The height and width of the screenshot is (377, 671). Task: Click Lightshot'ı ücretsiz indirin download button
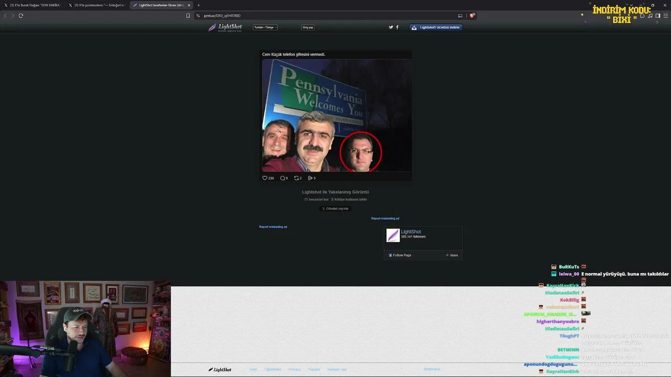[x=436, y=27]
